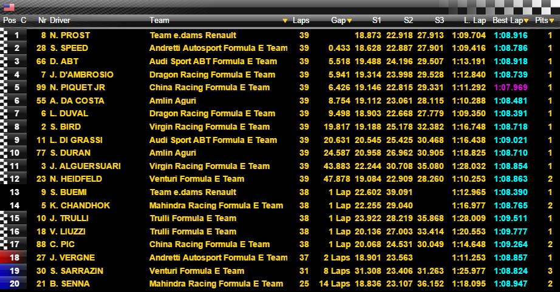
Task: Click Sarrazin's pit count 3
Action: 550,271
